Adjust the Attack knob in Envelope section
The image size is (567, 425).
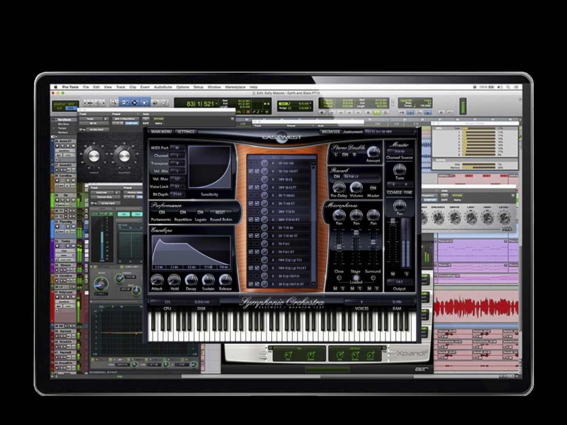pos(157,280)
